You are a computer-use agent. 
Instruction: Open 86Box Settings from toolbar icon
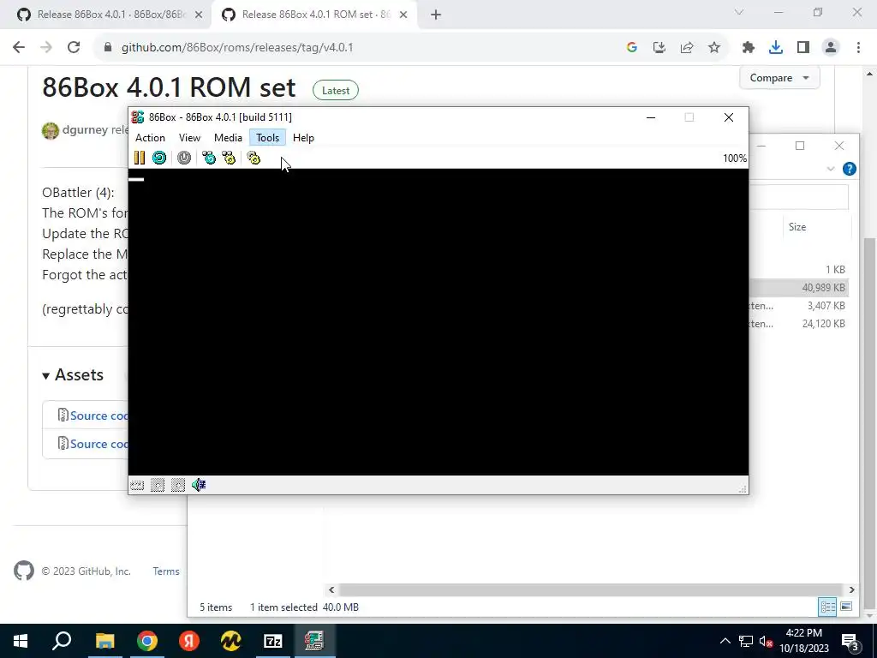[254, 158]
